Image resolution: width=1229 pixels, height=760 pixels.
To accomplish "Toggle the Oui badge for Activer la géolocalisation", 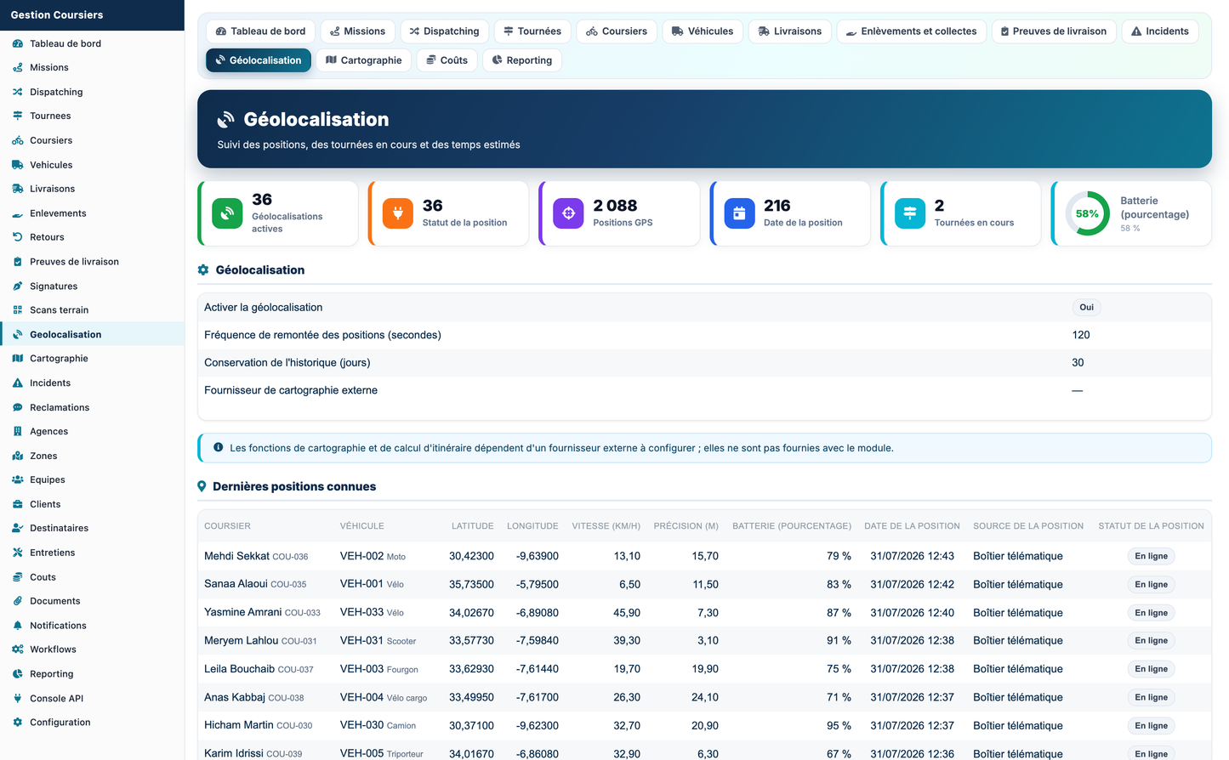I will coord(1086,308).
